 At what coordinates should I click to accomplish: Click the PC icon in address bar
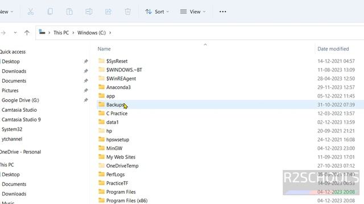point(42,32)
